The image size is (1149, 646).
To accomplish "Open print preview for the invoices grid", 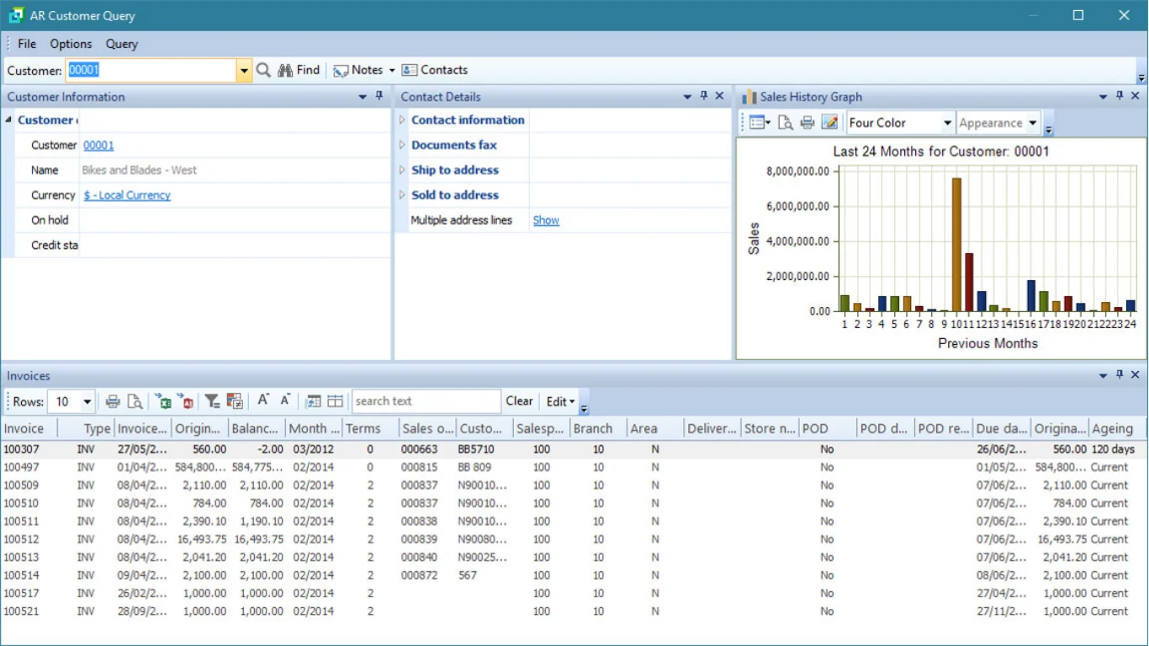I will pos(135,401).
